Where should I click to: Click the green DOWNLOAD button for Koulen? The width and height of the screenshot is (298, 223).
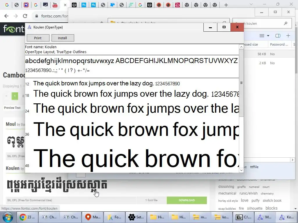point(187,200)
